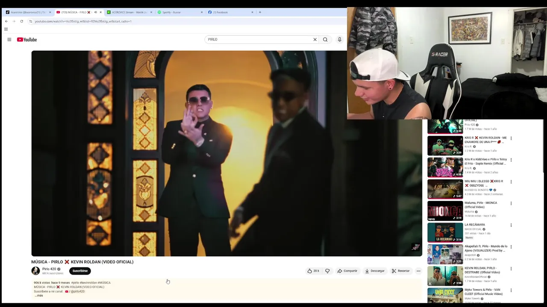Open options for Akapellah Mundo de lo Ajeno
The height and width of the screenshot is (307, 547).
[x=511, y=247]
